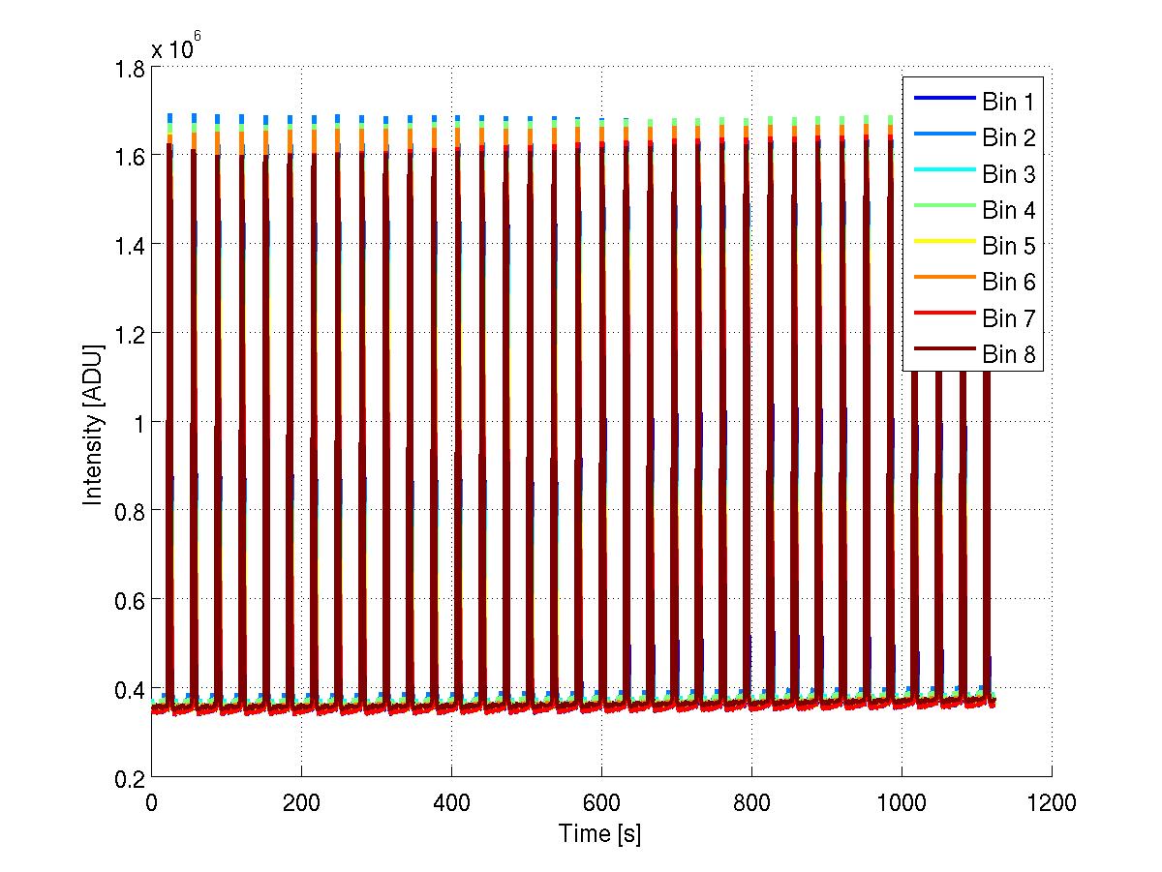Viewport: 1162px width, 872px height.
Task: Click the y-axis tick label 1.2
Action: [128, 333]
